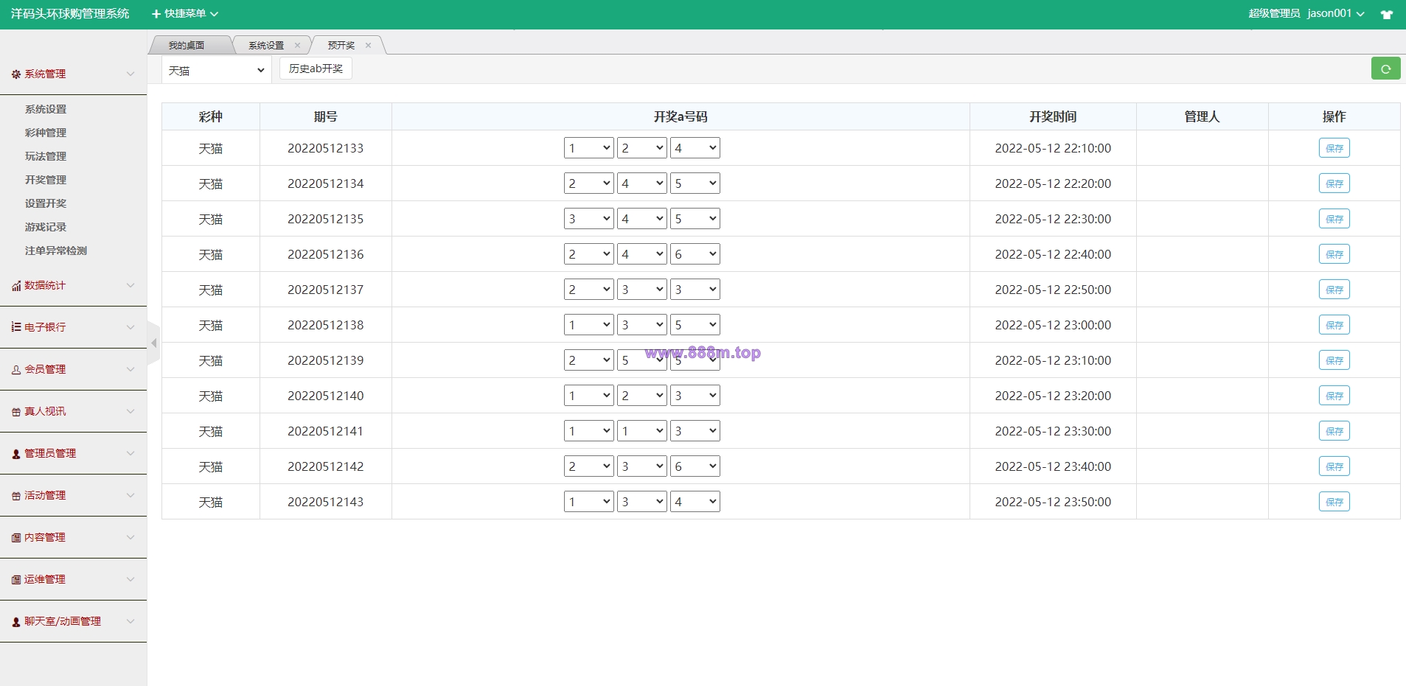
Task: Click the 期号 column header
Action: pos(326,116)
